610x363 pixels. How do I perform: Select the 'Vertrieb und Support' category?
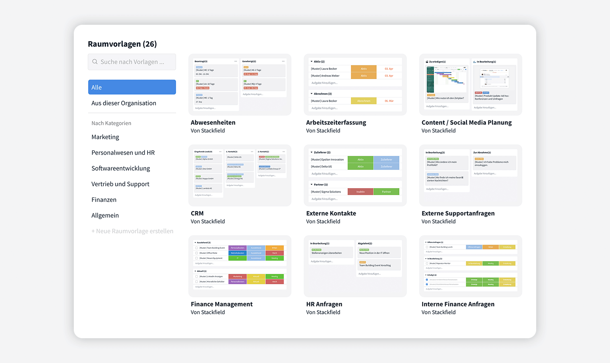[x=120, y=184]
